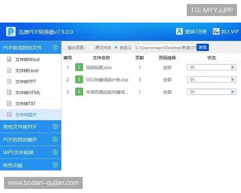The height and width of the screenshot is (193, 241).
Task: Click the output directory path field
Action: [166, 47]
